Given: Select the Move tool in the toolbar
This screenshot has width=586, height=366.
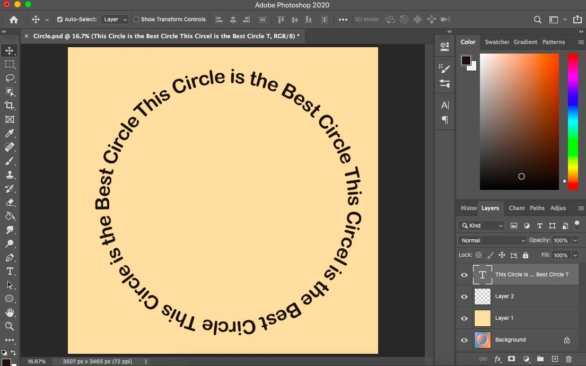Looking at the screenshot, I should pos(10,50).
